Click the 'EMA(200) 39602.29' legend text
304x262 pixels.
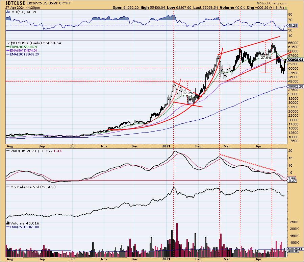24,54
